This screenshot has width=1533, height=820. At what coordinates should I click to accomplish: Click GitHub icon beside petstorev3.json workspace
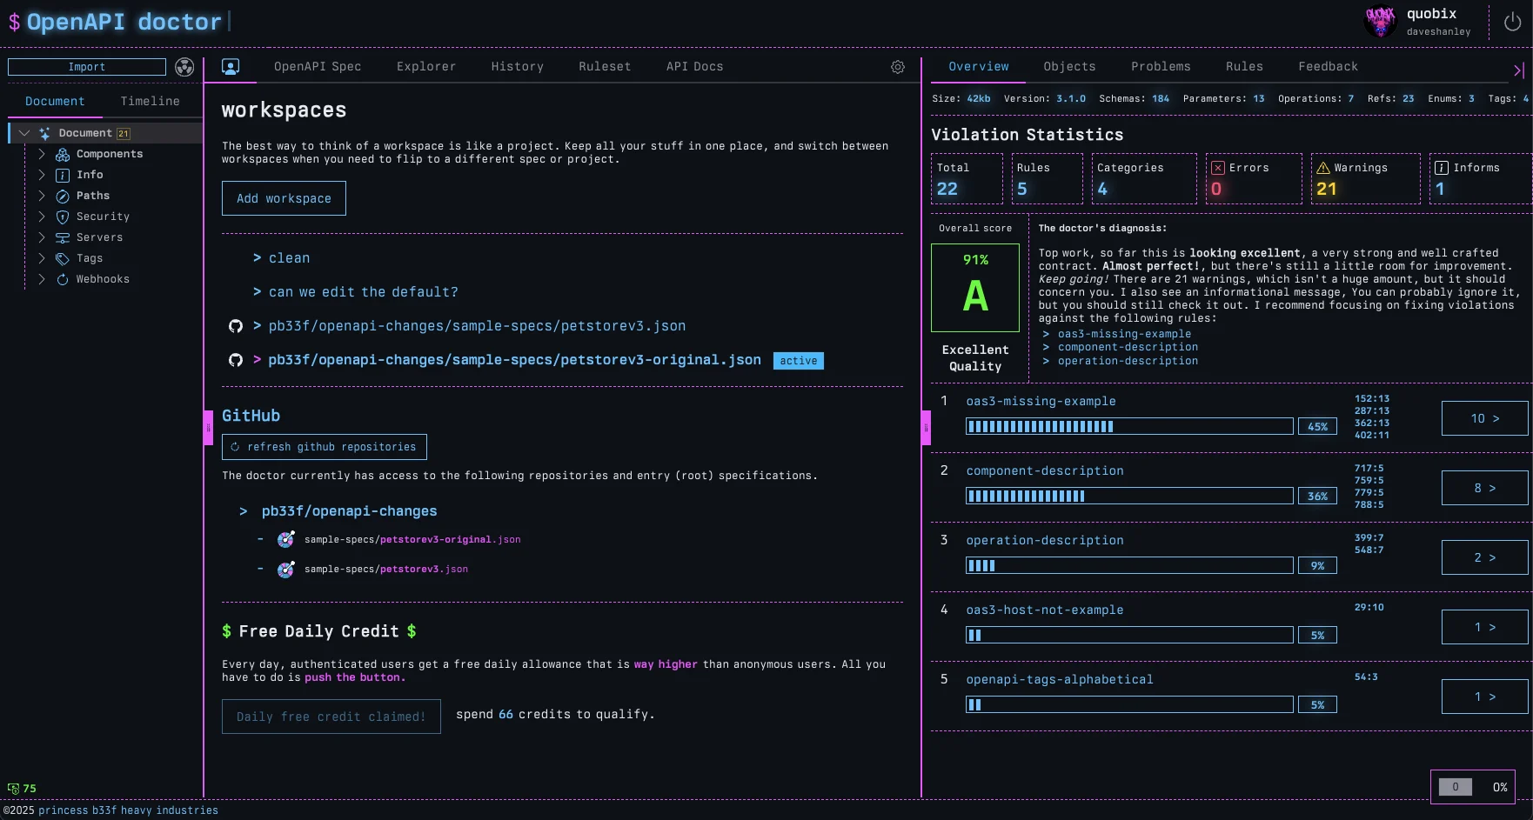235,326
